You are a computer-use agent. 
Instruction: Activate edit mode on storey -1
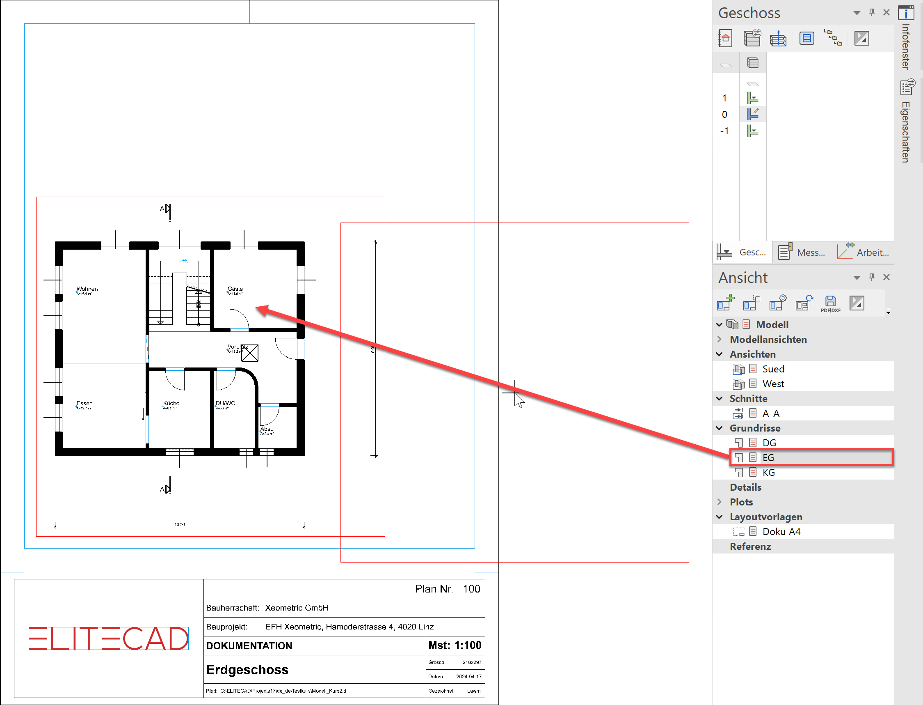tap(752, 131)
